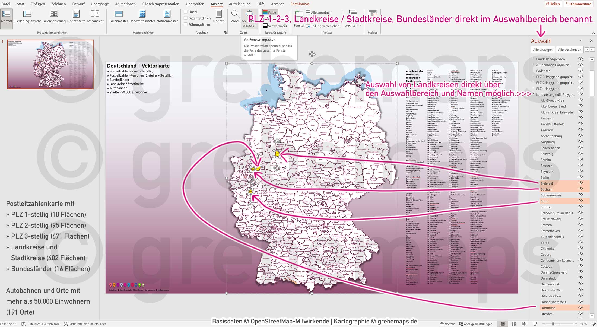Enable the Lineal checkbox

[x=186, y=12]
